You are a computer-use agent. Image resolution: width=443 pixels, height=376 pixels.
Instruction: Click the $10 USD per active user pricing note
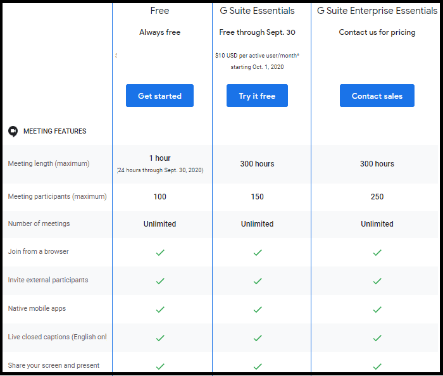257,56
